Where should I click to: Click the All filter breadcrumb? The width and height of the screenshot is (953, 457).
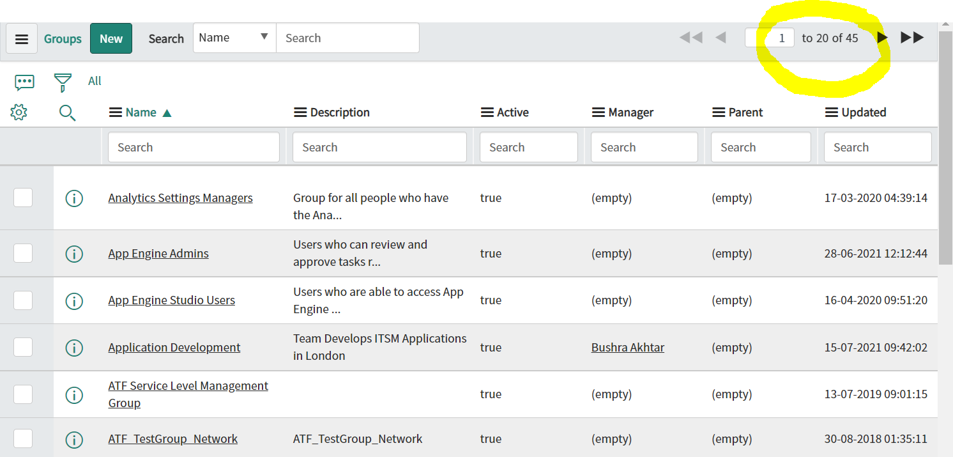[x=95, y=81]
